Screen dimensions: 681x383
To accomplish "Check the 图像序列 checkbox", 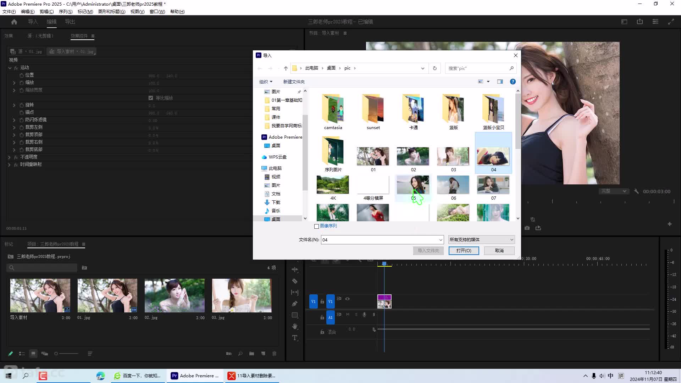I will (x=316, y=226).
